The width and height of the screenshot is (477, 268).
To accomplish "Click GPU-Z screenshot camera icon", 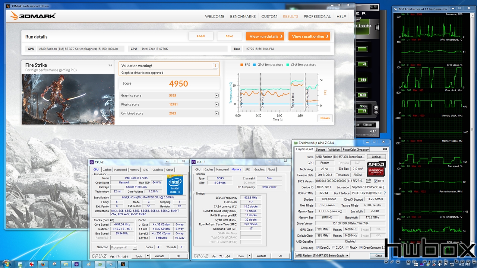I will [x=385, y=149].
